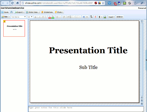The width and height of the screenshot is (147, 112).
Task: Open the More menu
Action: tap(59, 12)
